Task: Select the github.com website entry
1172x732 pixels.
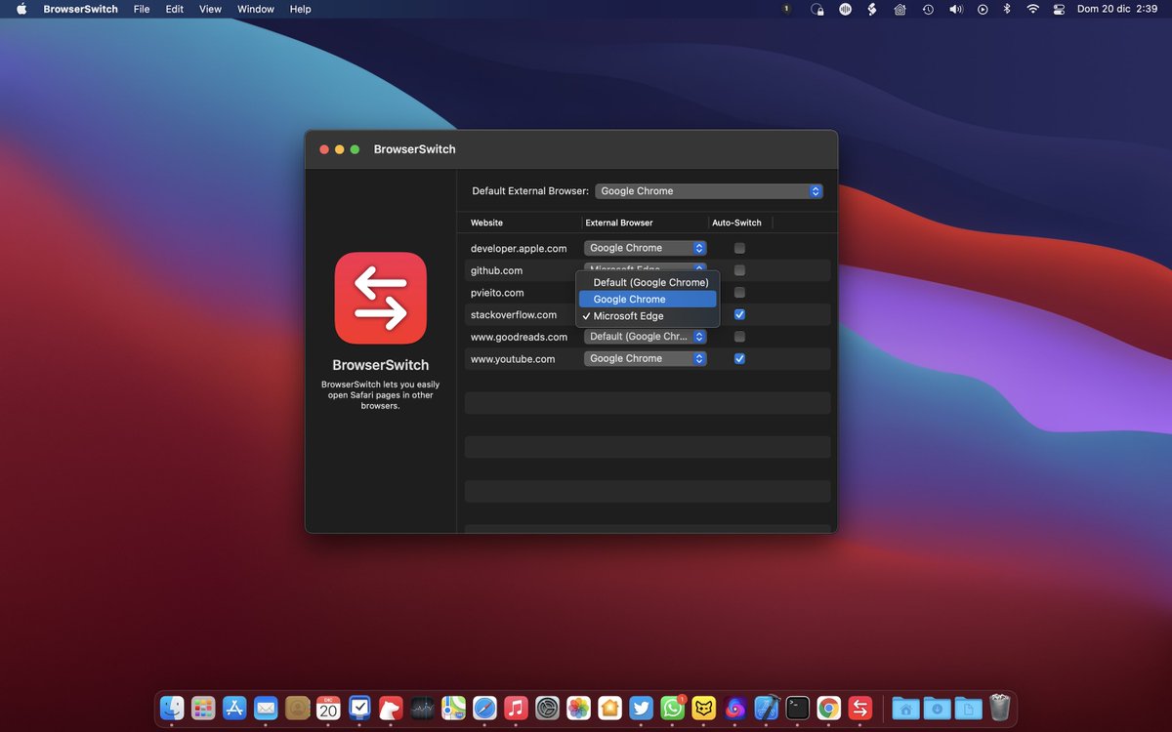Action: tap(496, 270)
